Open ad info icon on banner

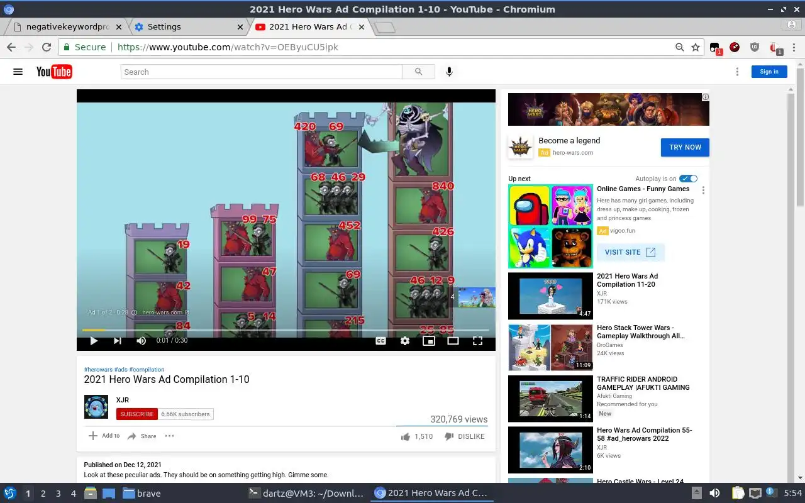coord(706,97)
